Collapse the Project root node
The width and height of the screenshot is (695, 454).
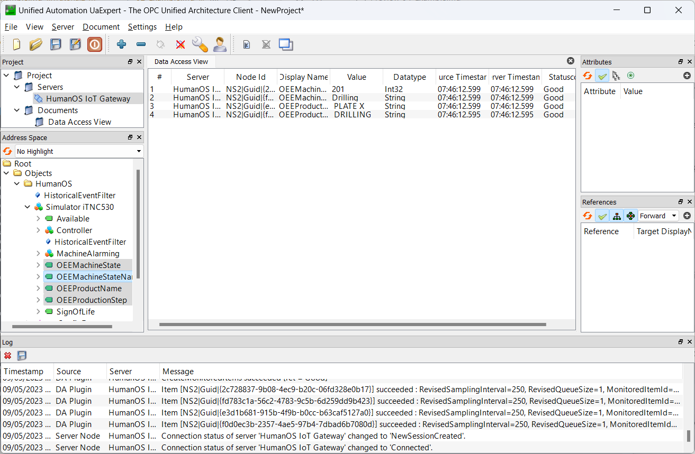(x=6, y=76)
